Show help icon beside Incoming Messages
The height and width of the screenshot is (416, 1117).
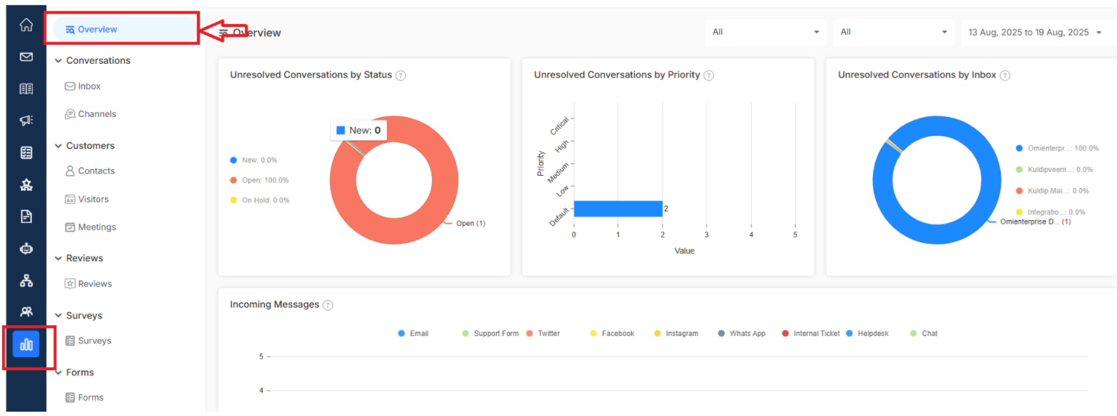pos(328,305)
